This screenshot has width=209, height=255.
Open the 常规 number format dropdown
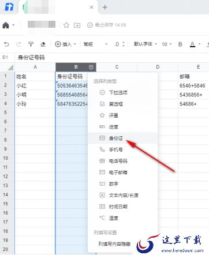tap(95, 44)
